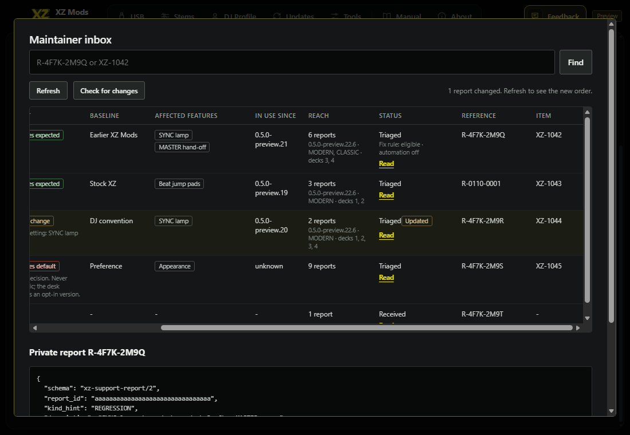The width and height of the screenshot is (630, 435).
Task: Click the 6 reports reach cell
Action: pos(322,135)
